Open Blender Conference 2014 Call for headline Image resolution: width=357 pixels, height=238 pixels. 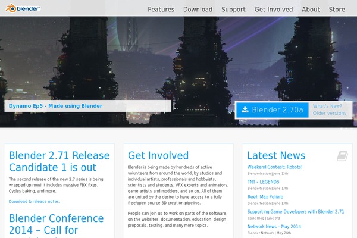[57, 224]
